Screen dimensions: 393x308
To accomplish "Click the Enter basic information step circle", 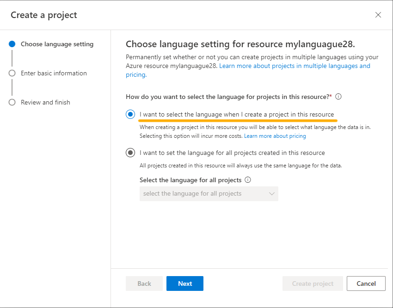I will (x=12, y=73).
